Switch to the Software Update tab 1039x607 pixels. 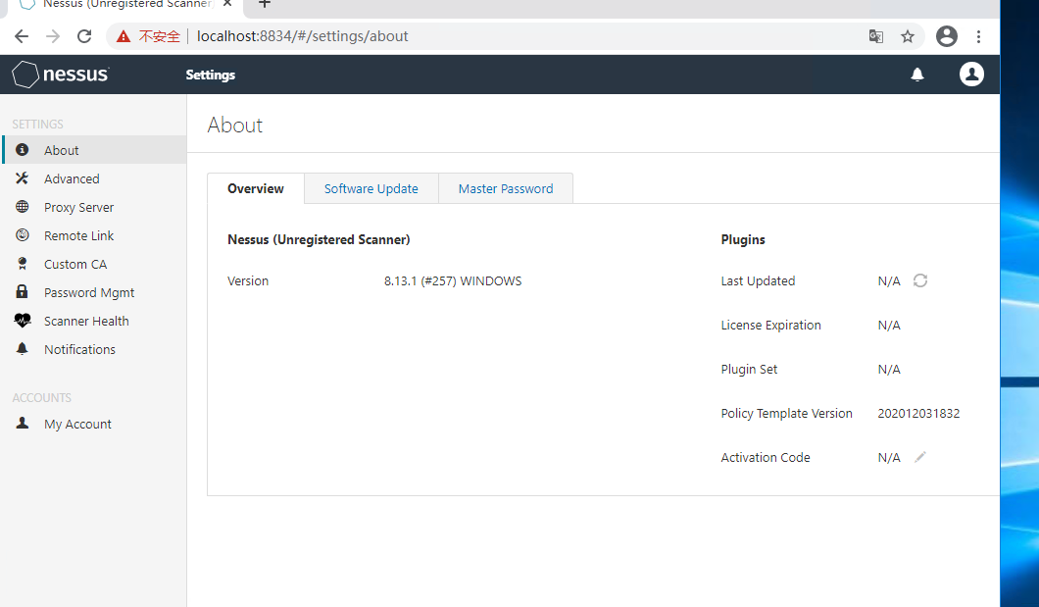coord(371,189)
